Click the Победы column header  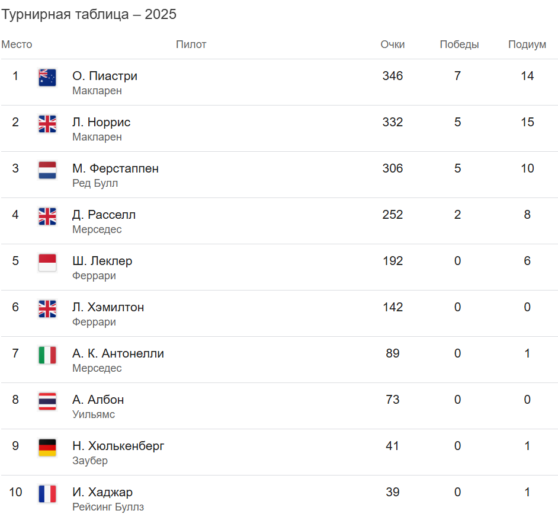tap(459, 44)
